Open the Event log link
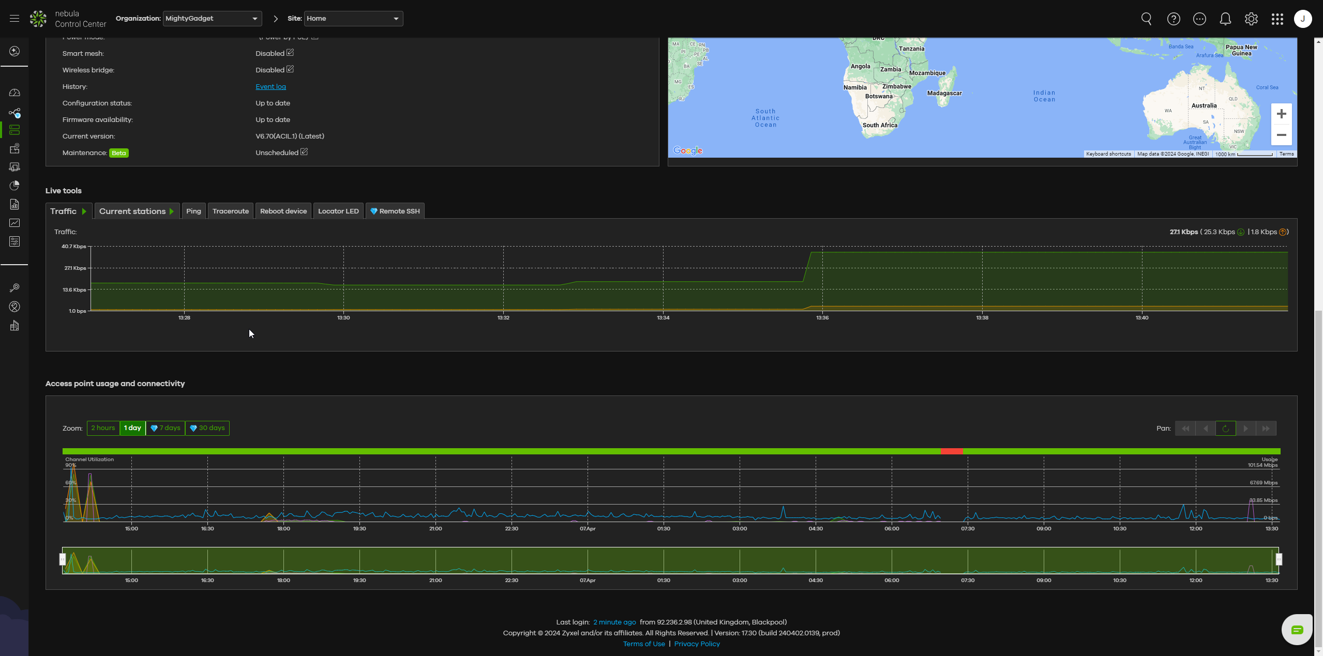 [270, 87]
